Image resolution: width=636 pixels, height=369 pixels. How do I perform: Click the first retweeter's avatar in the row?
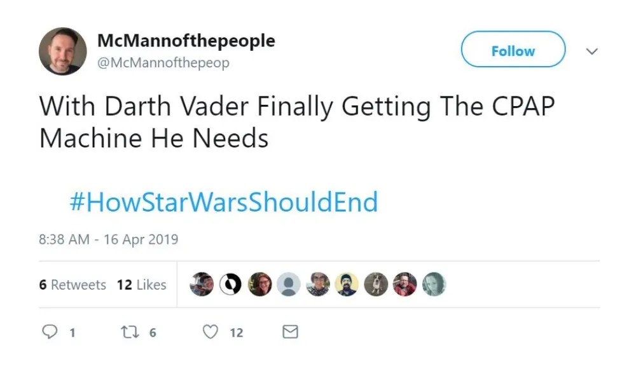[201, 284]
